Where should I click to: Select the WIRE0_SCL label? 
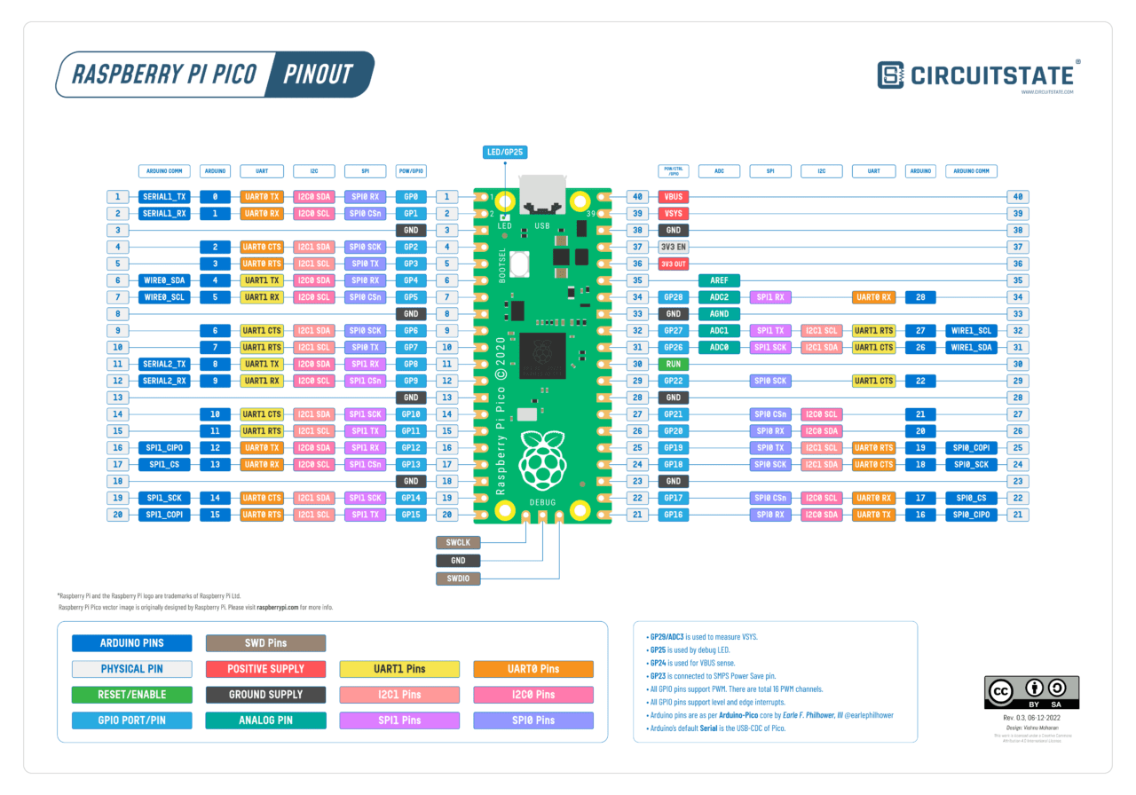tap(165, 296)
